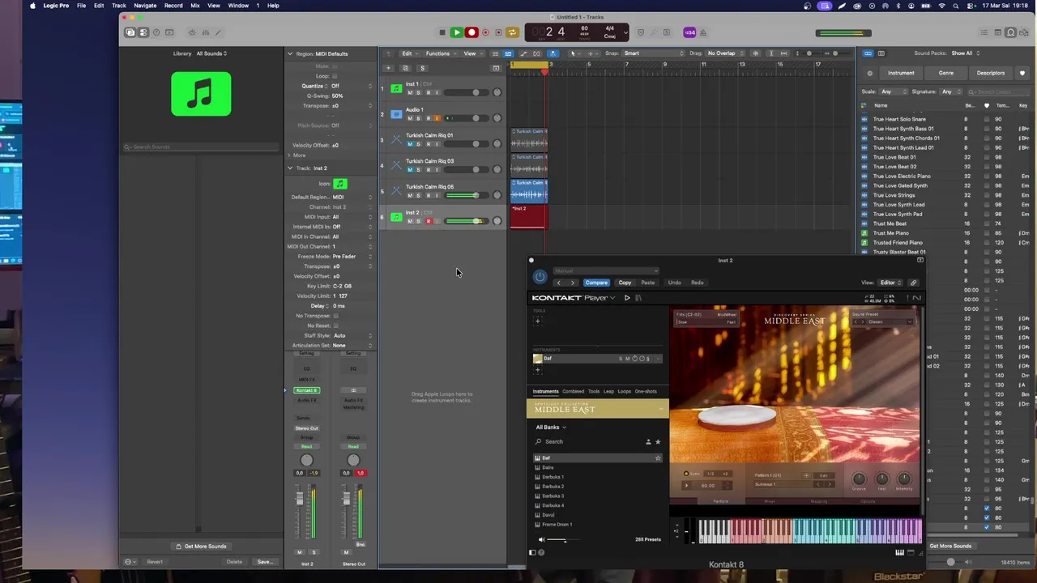Open the Library panel button
1037x583 pixels.
(130, 32)
